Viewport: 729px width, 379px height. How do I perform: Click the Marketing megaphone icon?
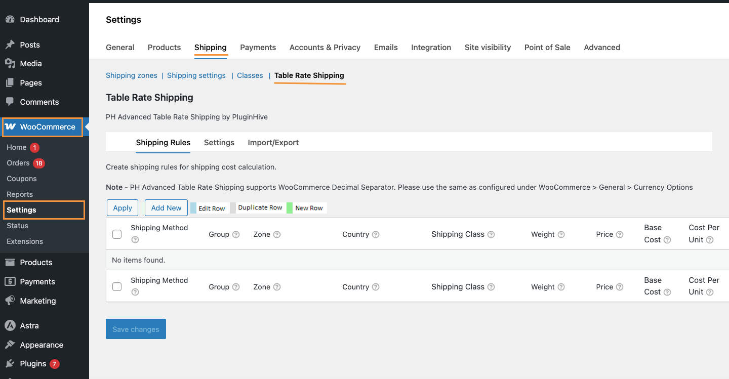point(10,301)
